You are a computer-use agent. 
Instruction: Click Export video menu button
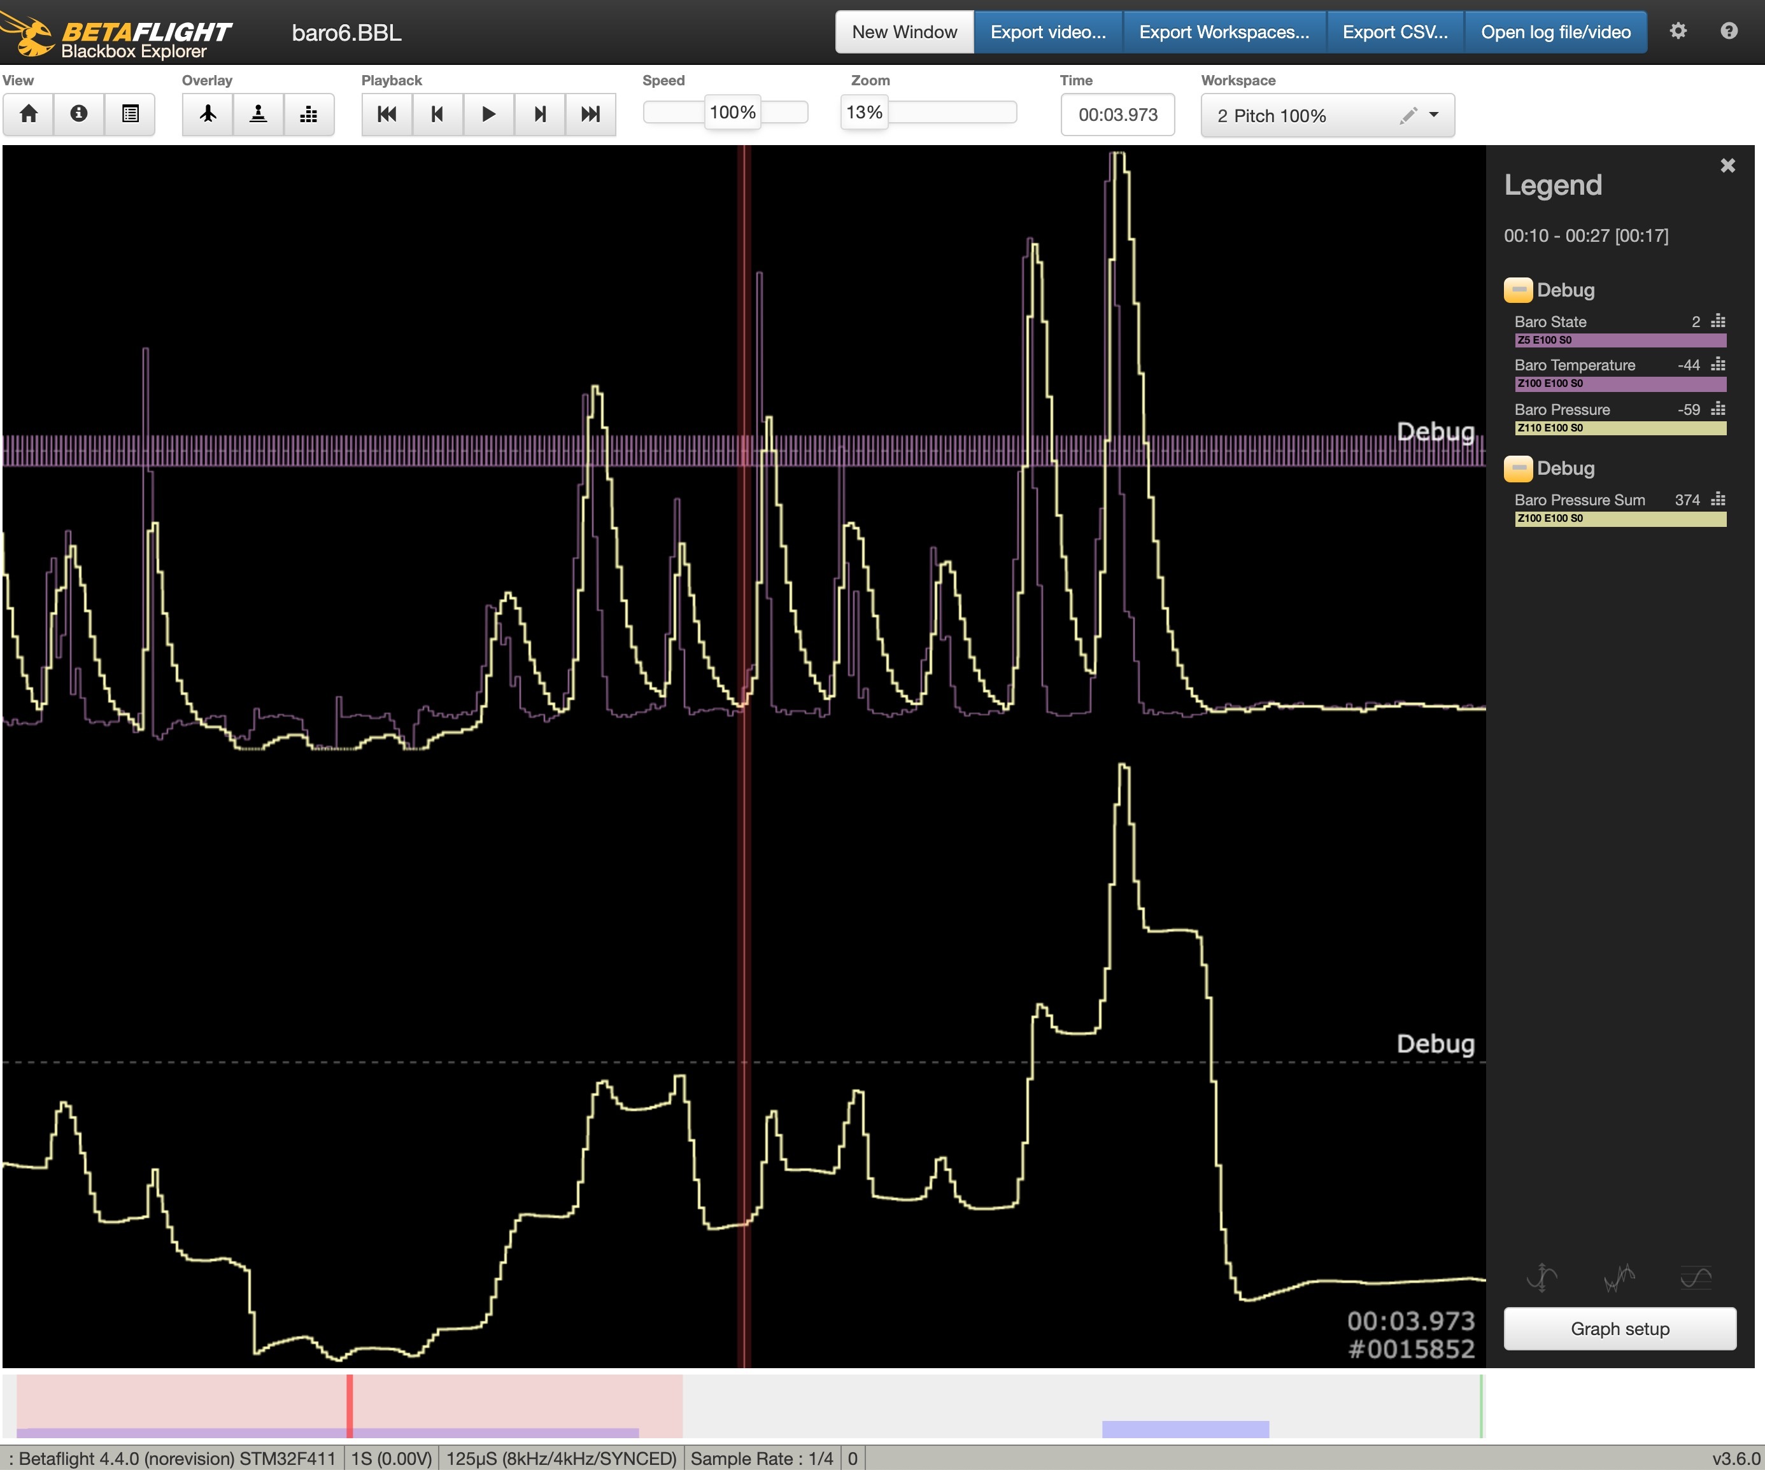pyautogui.click(x=1047, y=32)
